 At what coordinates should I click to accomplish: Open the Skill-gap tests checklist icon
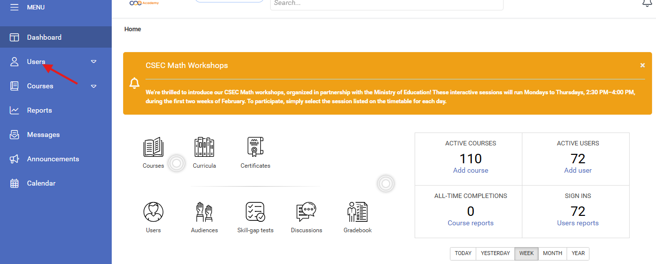pos(255,212)
